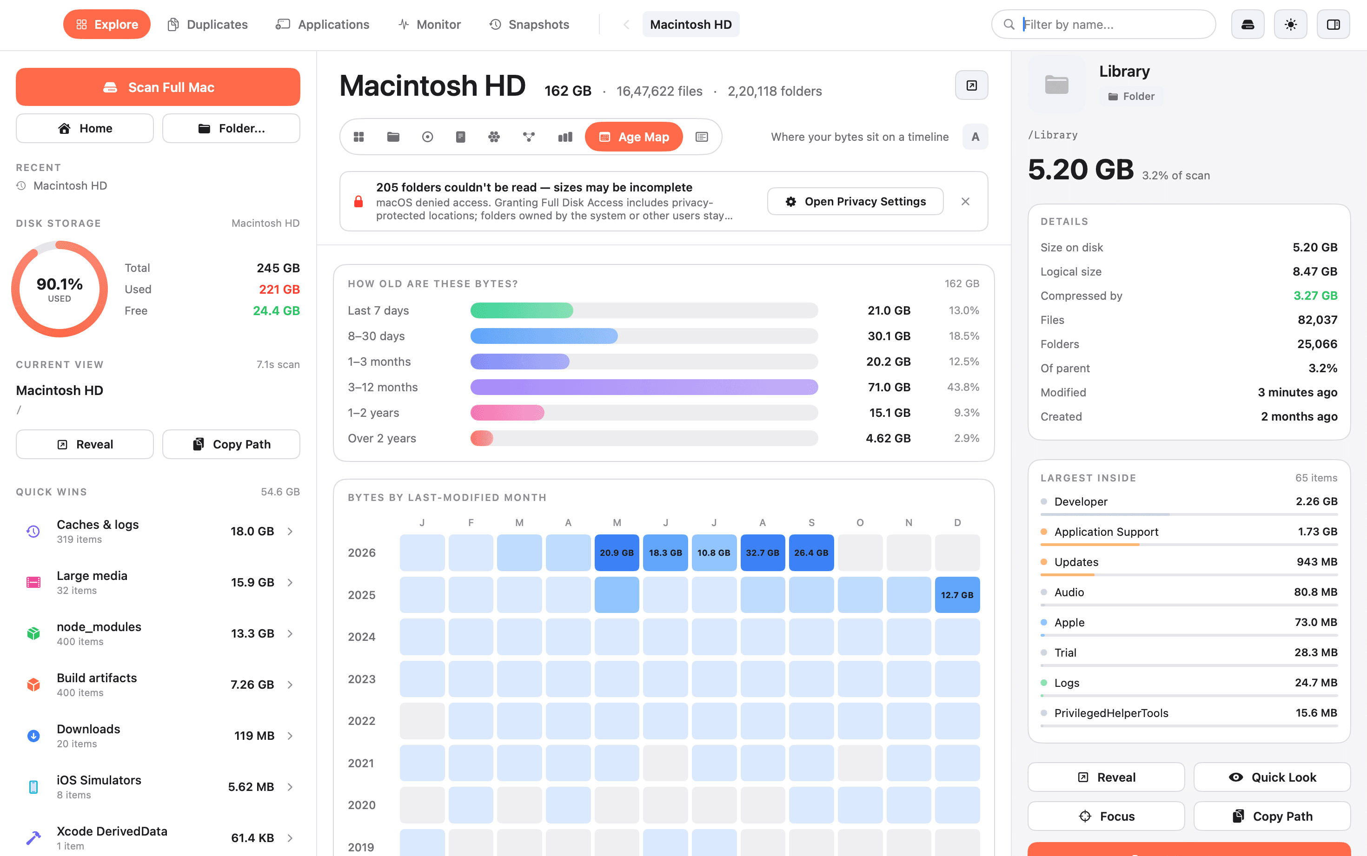The width and height of the screenshot is (1367, 856).
Task: Expand the iOS Simulators row
Action: (x=158, y=786)
